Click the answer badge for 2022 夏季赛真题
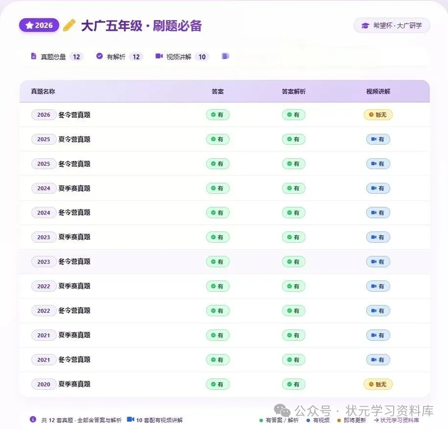The height and width of the screenshot is (429, 448). click(218, 286)
